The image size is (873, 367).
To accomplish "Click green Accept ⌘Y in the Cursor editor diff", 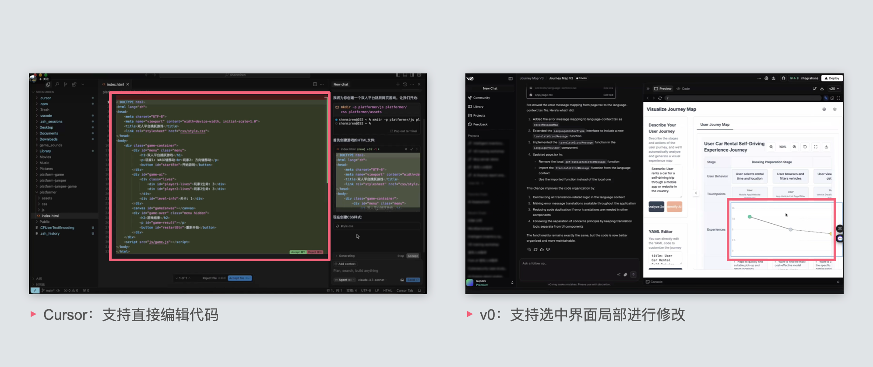I will (x=298, y=252).
